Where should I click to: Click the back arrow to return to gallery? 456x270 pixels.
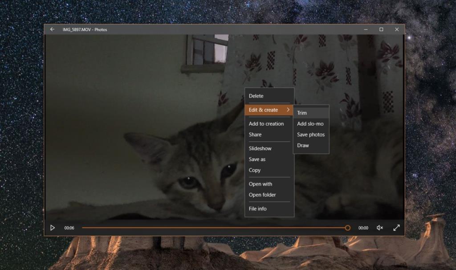pyautogui.click(x=52, y=29)
